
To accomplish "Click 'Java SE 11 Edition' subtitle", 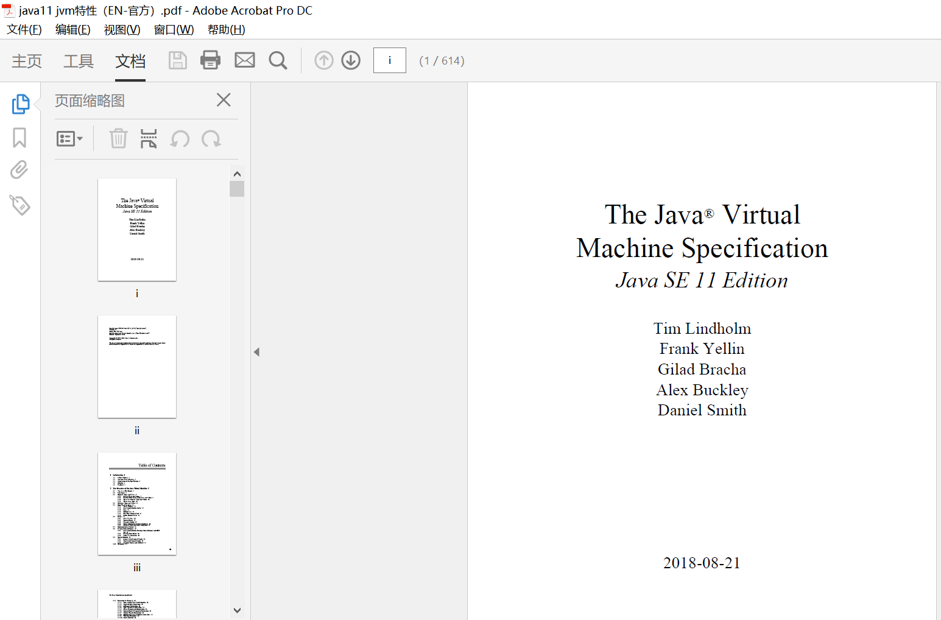I will (702, 280).
